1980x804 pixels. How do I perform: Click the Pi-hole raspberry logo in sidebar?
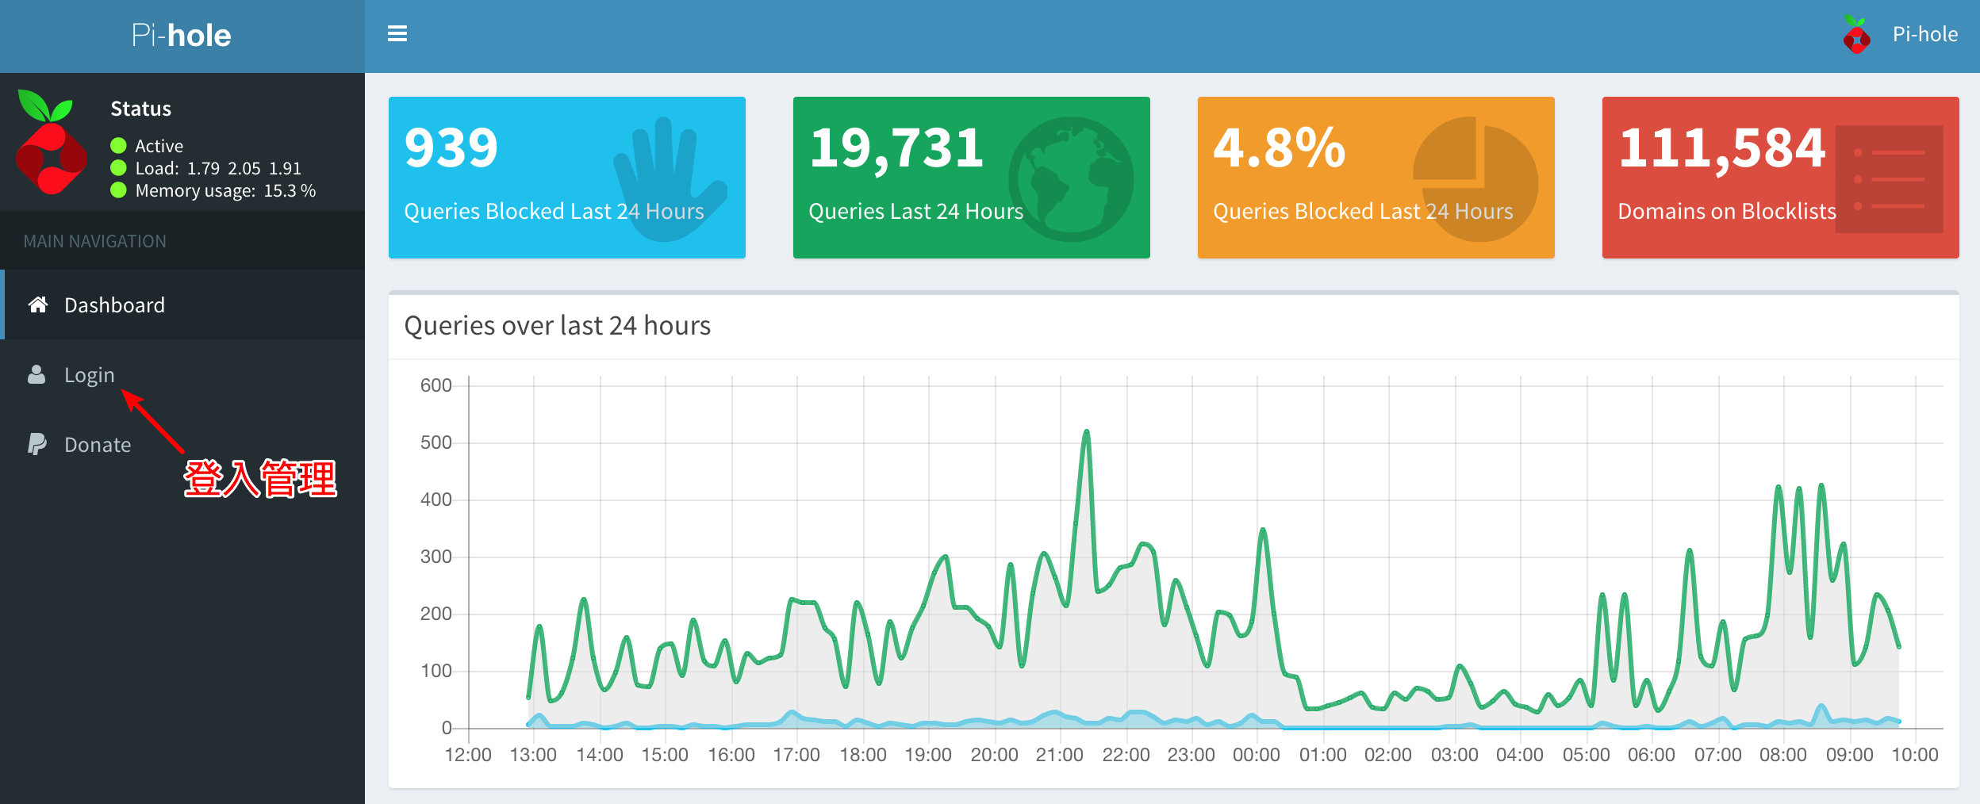pos(51,143)
